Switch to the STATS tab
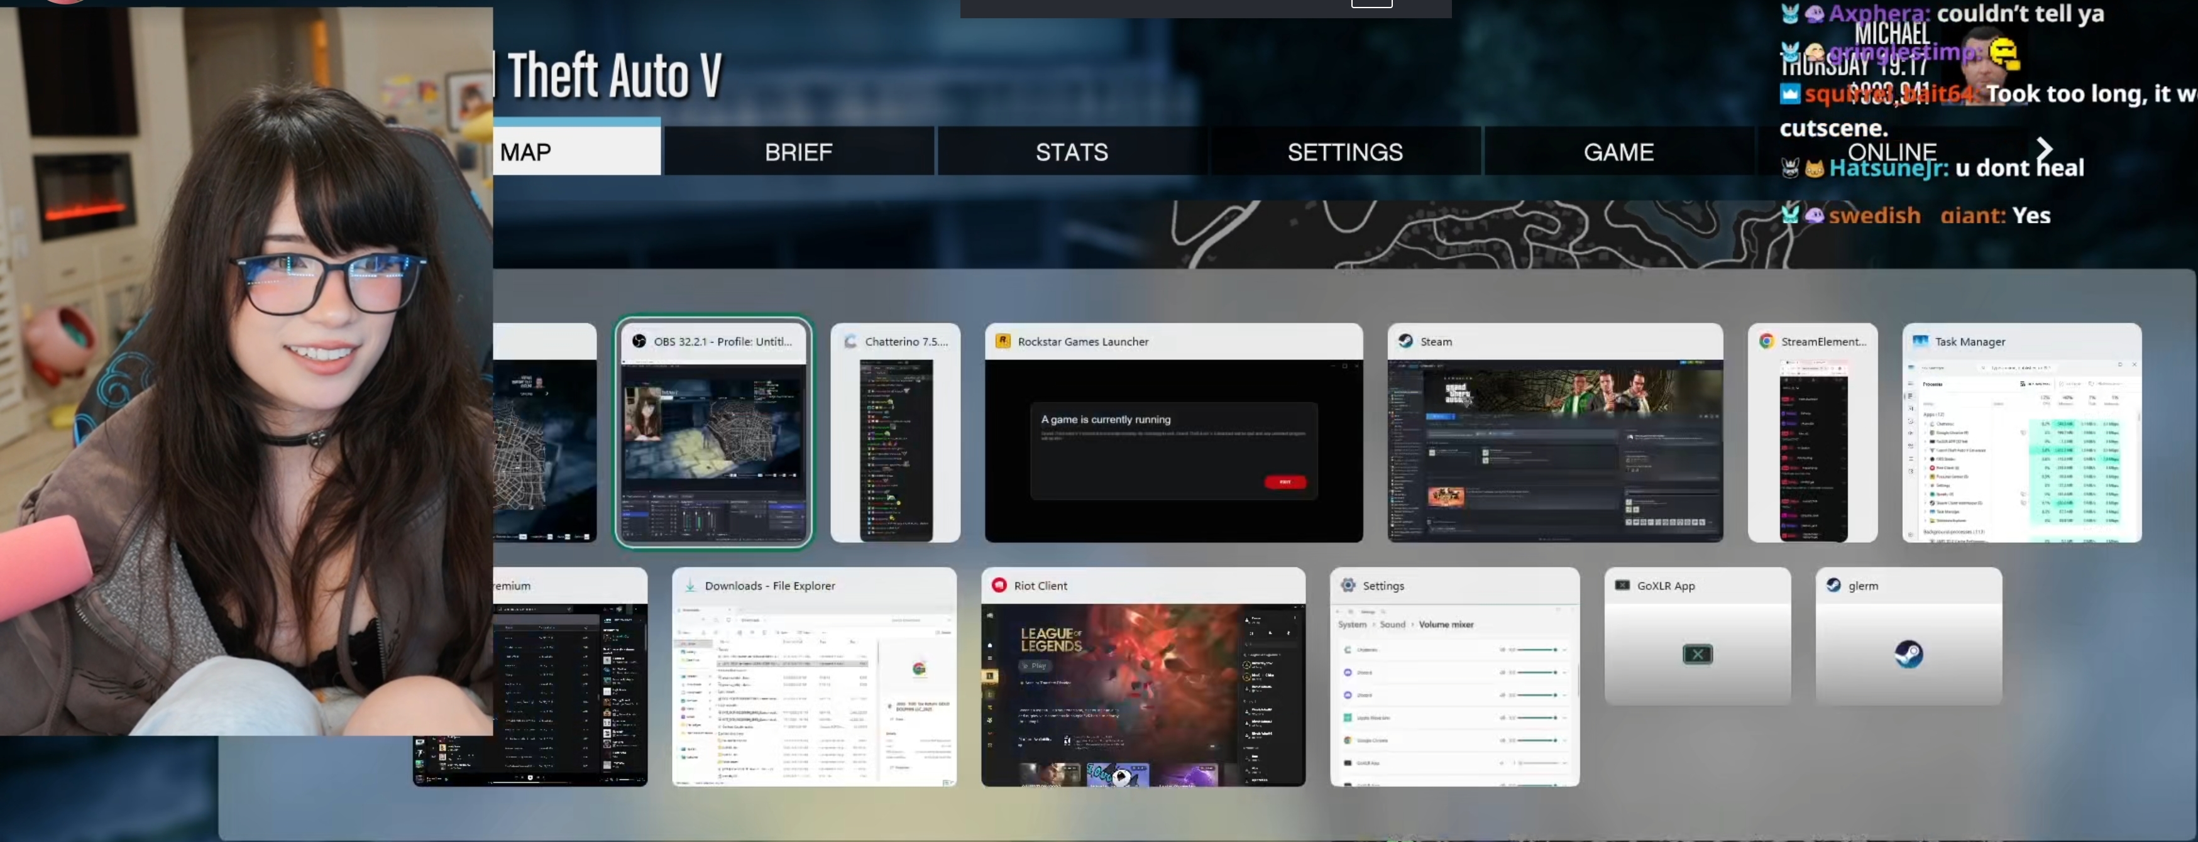This screenshot has width=2198, height=842. coord(1072,152)
